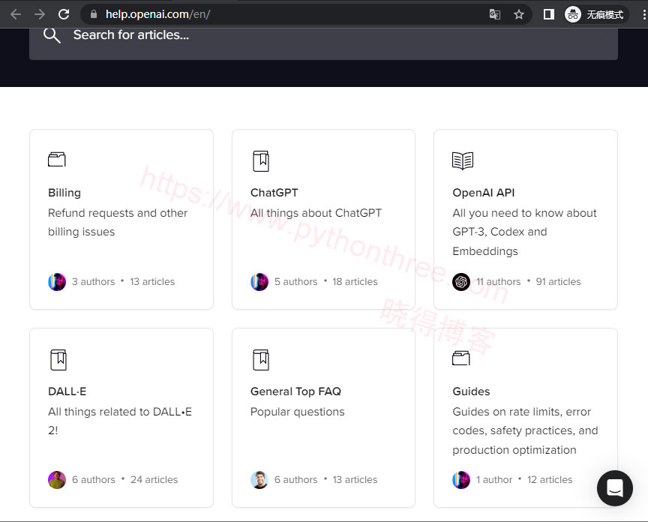
Task: Click '24 articles' on DALL·E card
Action: [x=154, y=480]
